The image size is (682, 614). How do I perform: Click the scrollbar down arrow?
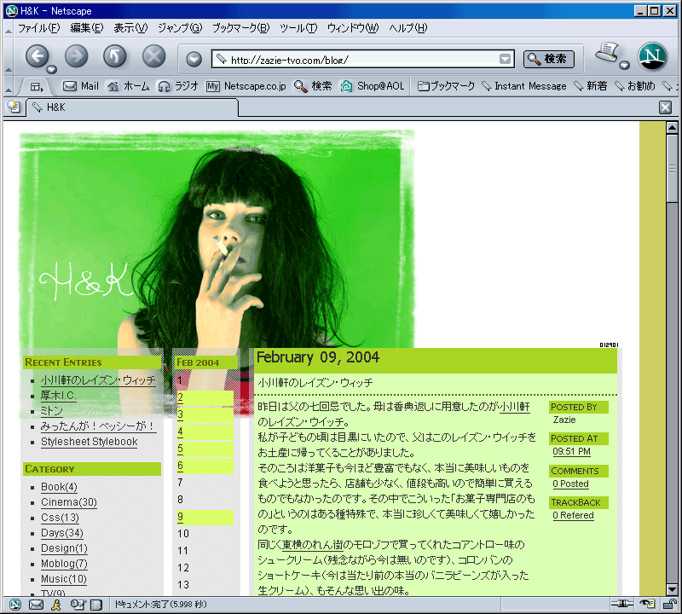672,590
